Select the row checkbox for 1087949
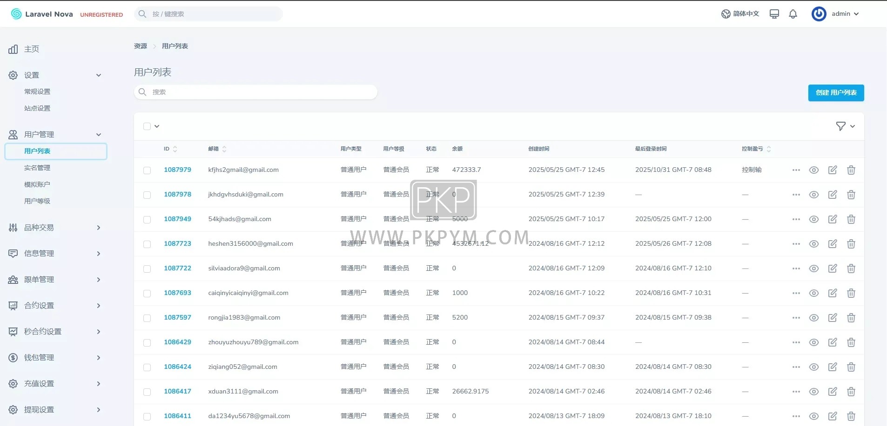This screenshot has height=426, width=887. (147, 220)
